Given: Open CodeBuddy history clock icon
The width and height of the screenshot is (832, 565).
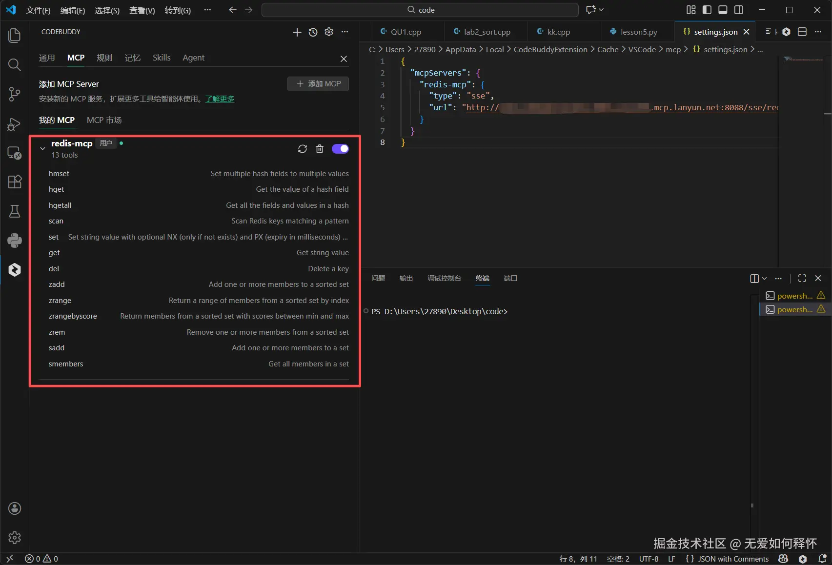Looking at the screenshot, I should (x=313, y=32).
